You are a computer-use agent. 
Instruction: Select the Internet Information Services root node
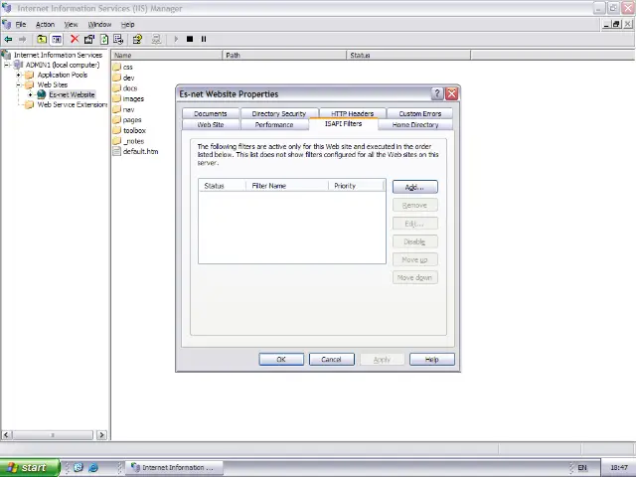point(58,55)
